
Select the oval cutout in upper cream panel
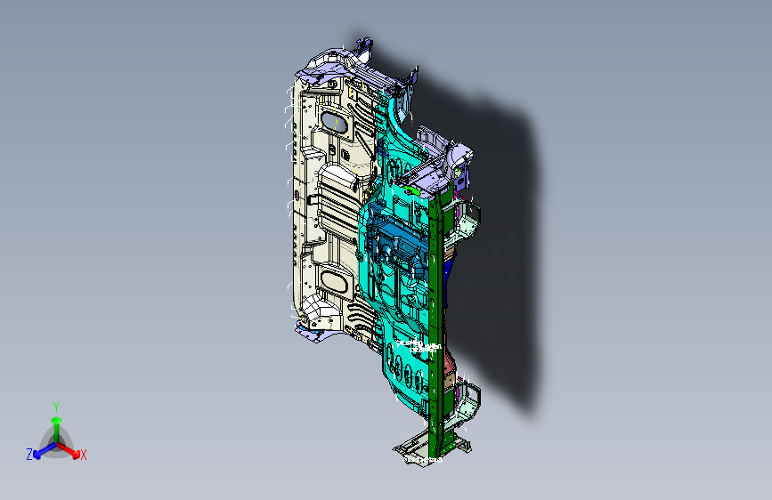(x=334, y=122)
